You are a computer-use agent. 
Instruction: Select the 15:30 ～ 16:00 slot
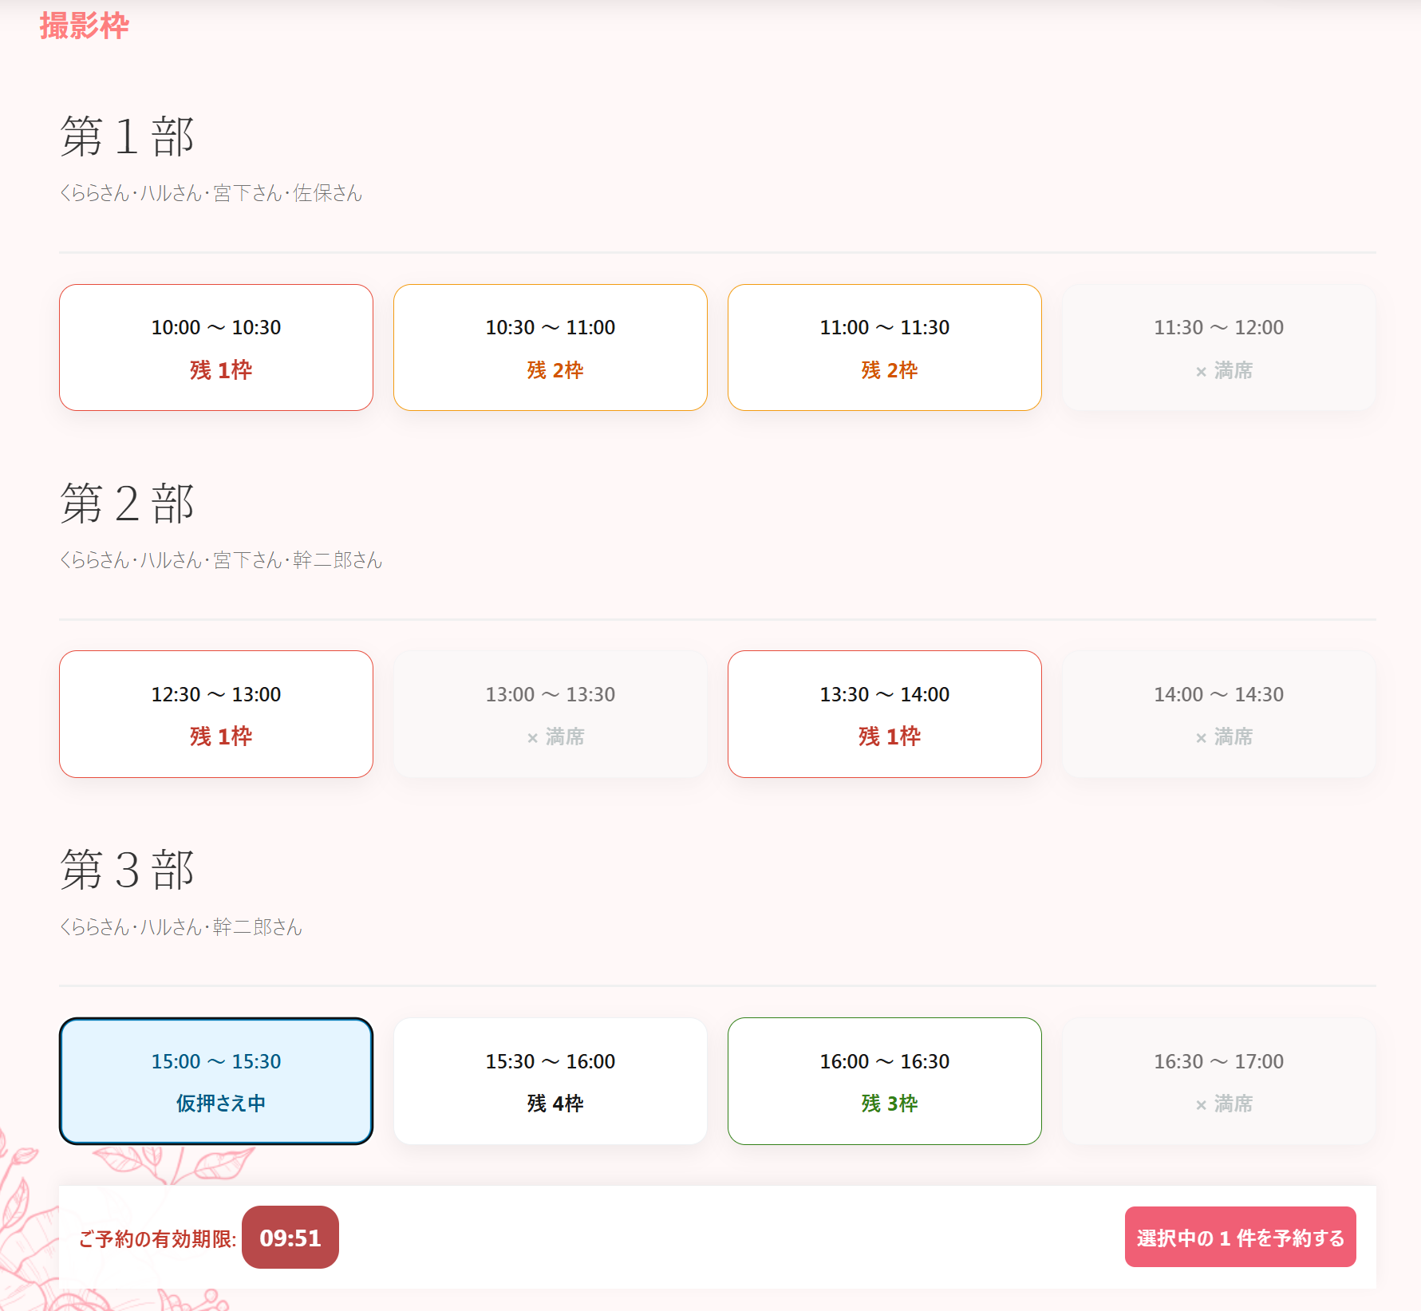pyautogui.click(x=550, y=1081)
